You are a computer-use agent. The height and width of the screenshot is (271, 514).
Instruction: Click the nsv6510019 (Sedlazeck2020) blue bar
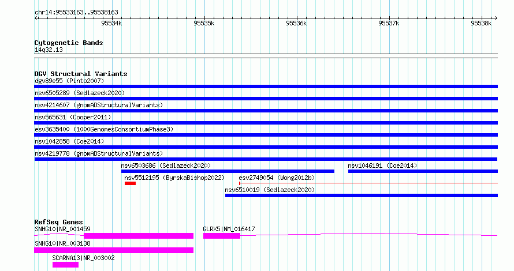[x=362, y=195]
